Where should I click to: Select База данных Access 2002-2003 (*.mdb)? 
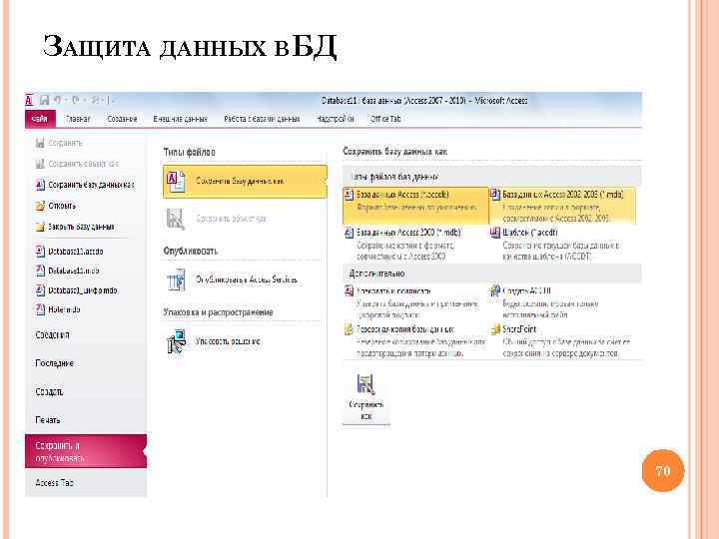coord(562,206)
